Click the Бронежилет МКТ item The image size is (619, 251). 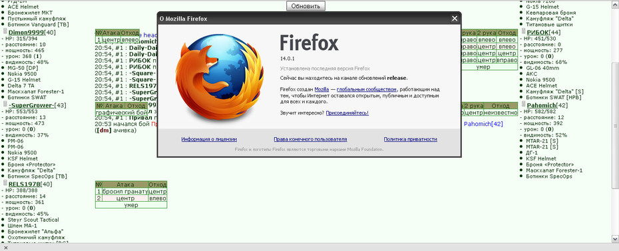click(30, 13)
